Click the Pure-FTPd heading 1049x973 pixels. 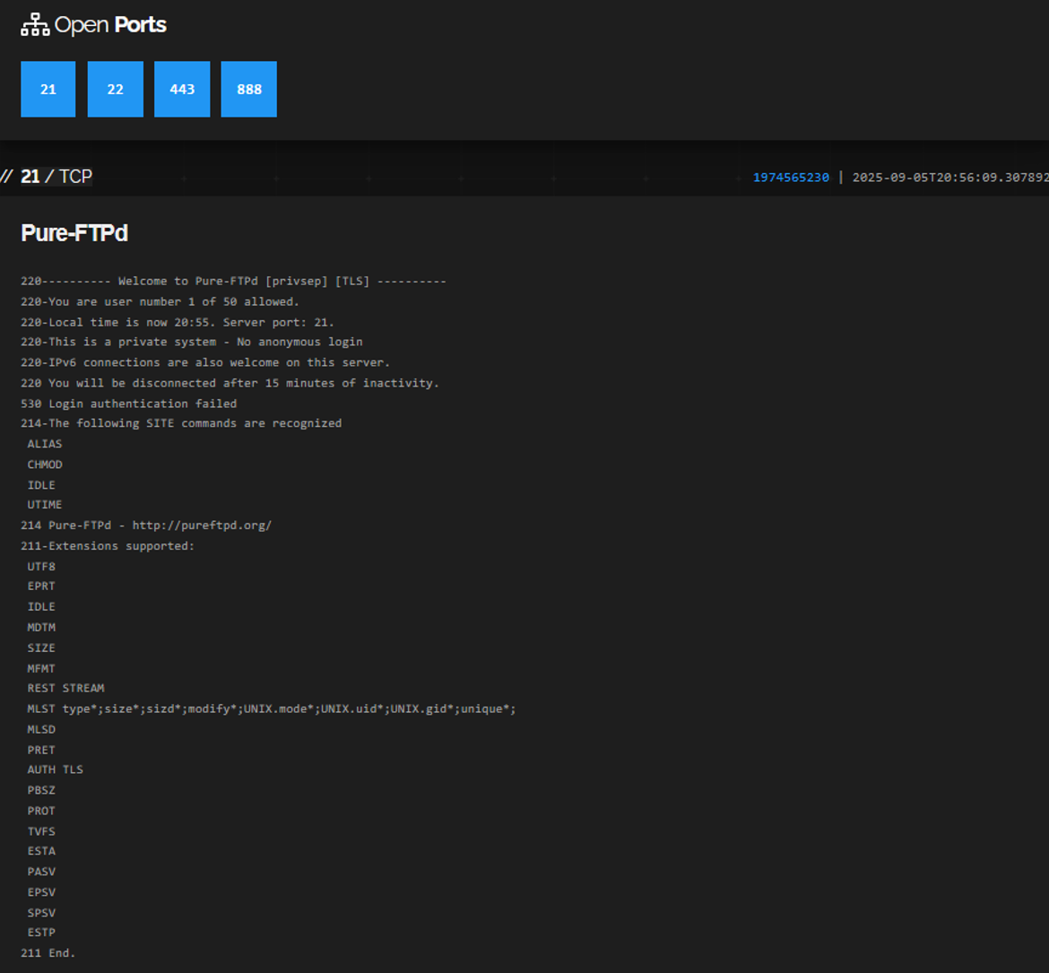(74, 233)
